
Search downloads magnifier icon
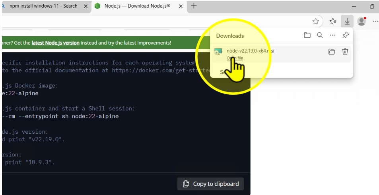[320, 35]
